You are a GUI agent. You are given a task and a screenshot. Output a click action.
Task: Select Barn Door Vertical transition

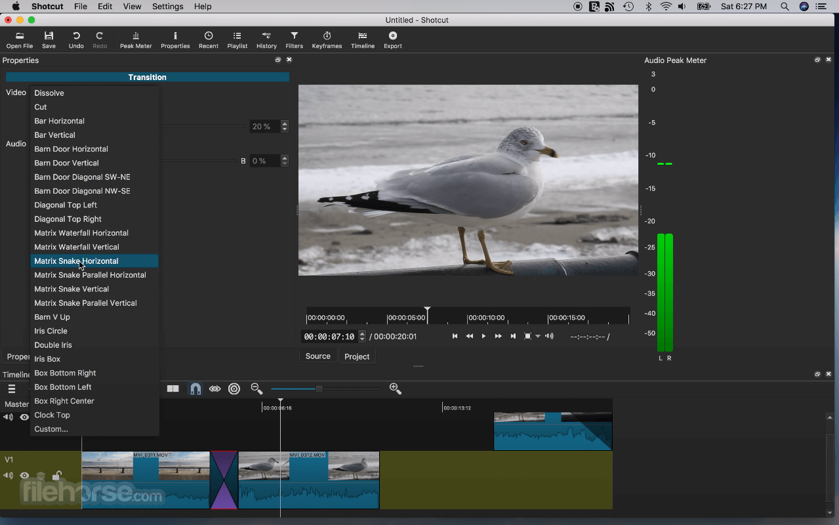[94, 163]
